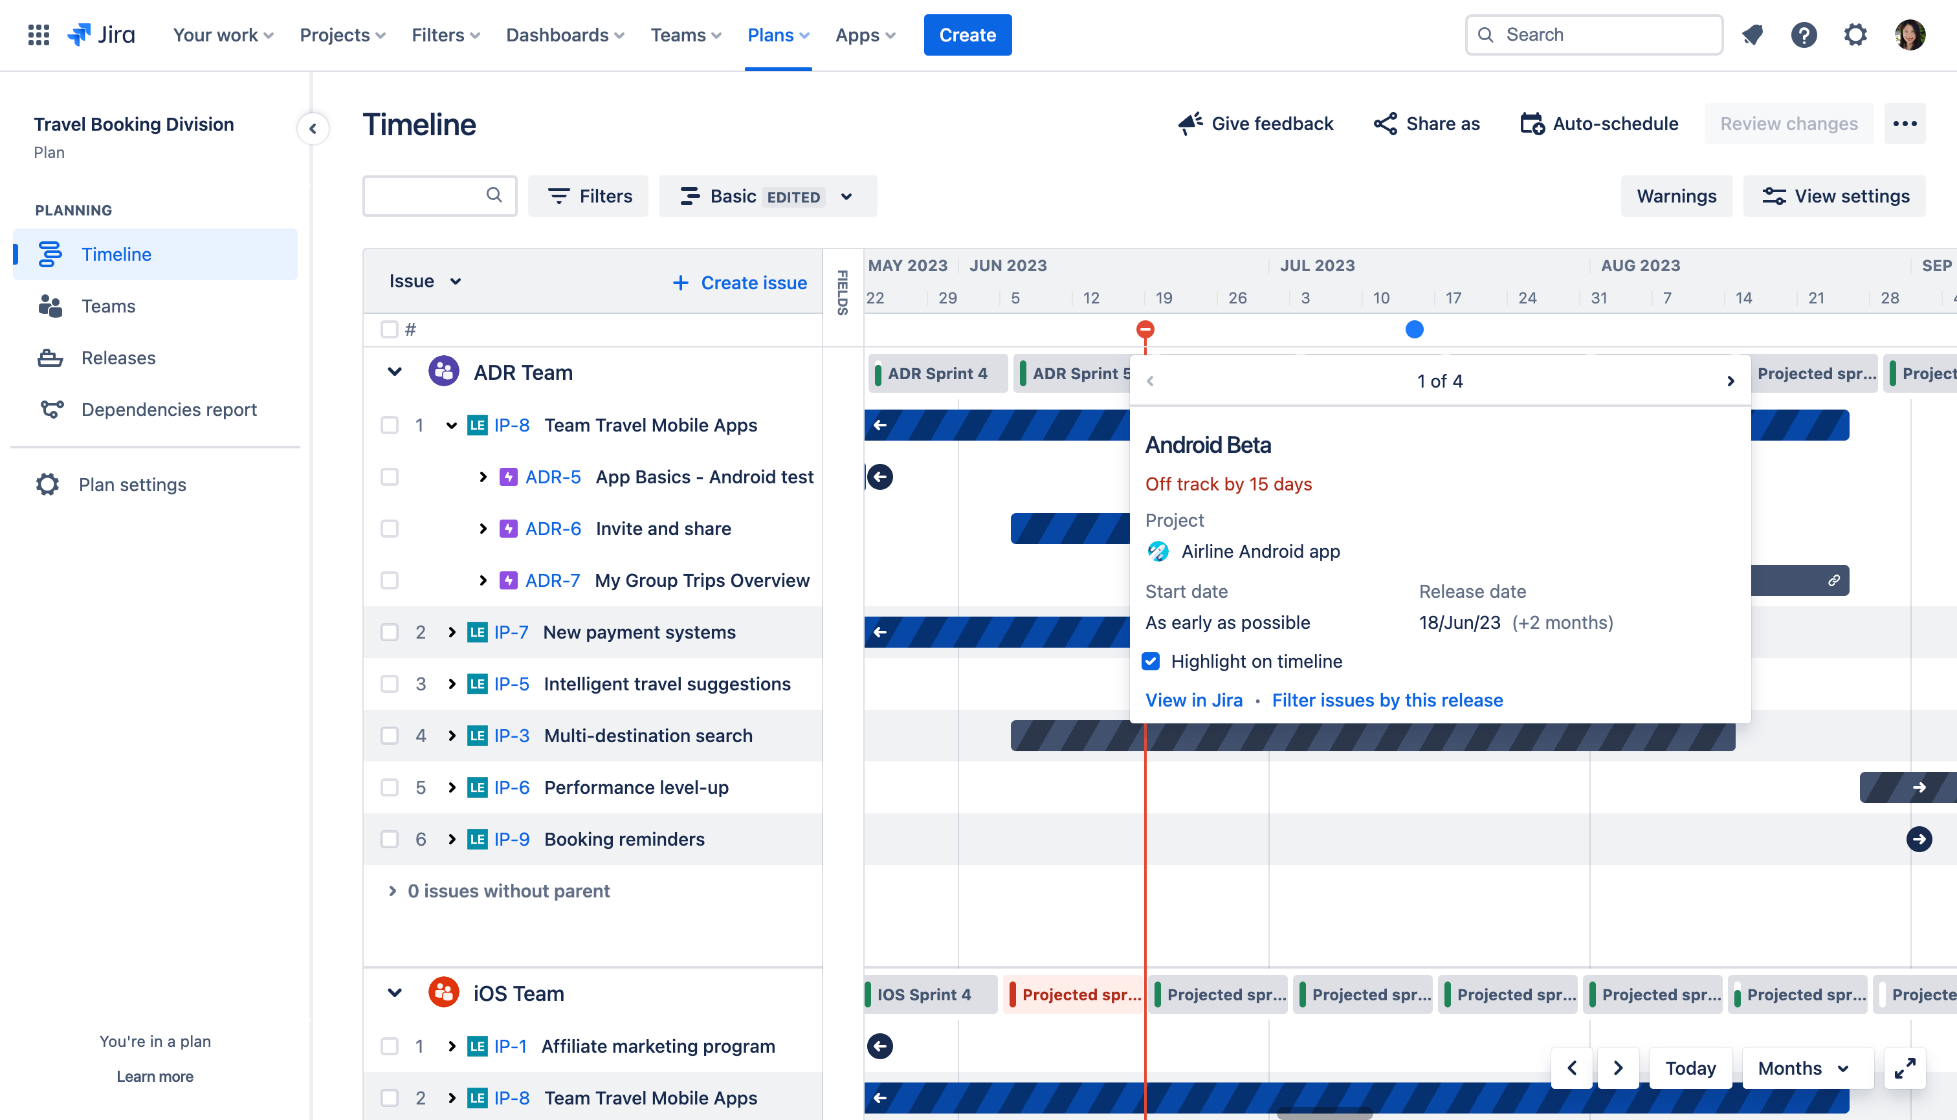This screenshot has width=1957, height=1120.
Task: Click Filter issues by this release link
Action: click(1386, 700)
